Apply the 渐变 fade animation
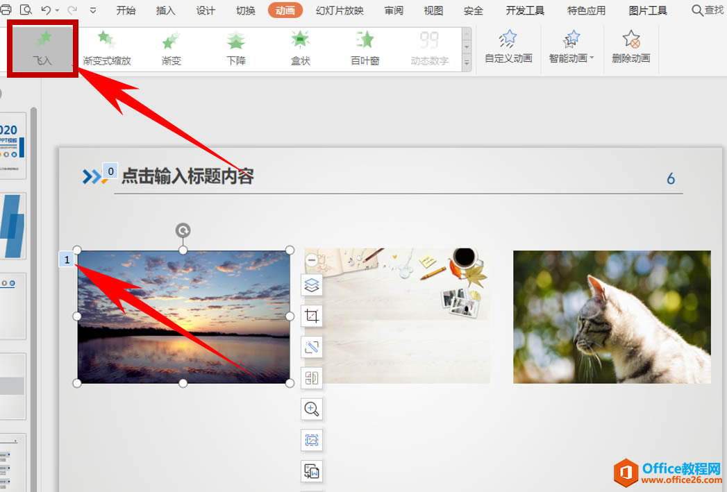 pos(171,49)
